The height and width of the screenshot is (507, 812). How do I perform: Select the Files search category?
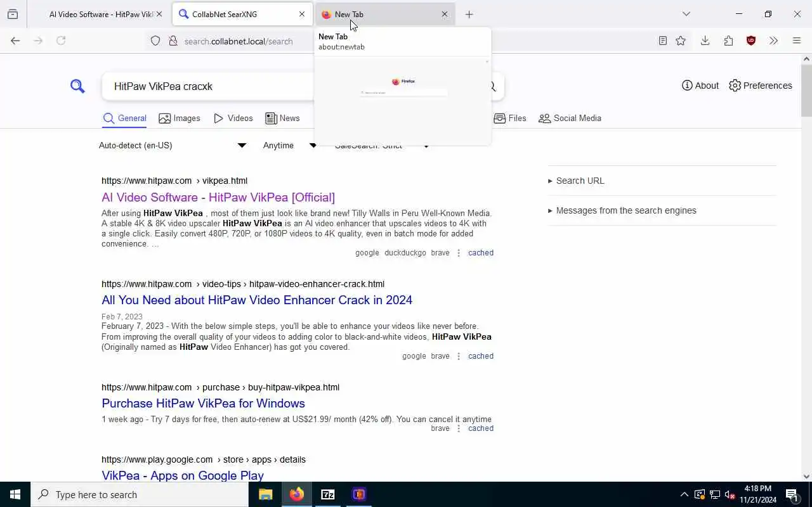tap(510, 118)
